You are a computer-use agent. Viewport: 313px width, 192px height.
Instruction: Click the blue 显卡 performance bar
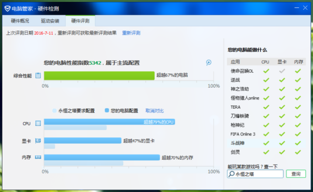83,140
